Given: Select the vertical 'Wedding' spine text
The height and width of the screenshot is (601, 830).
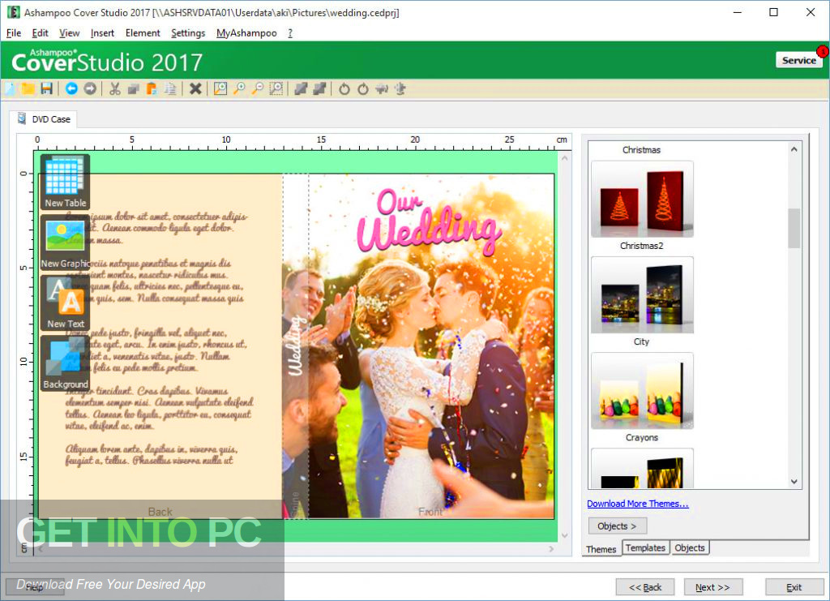Looking at the screenshot, I should [x=297, y=345].
